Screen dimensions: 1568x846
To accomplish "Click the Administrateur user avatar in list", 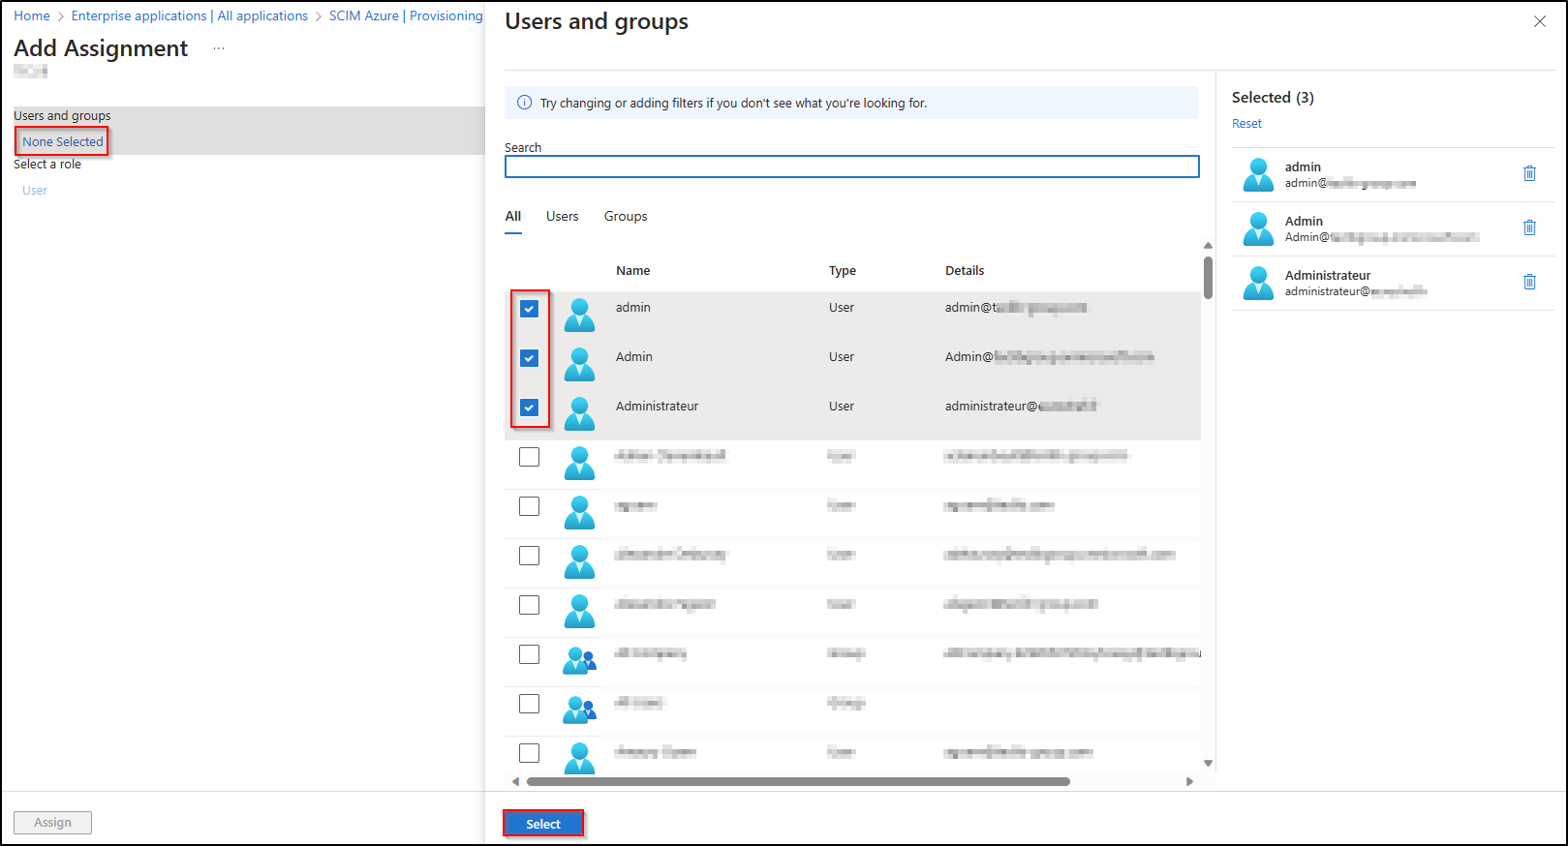I will pyautogui.click(x=579, y=413).
